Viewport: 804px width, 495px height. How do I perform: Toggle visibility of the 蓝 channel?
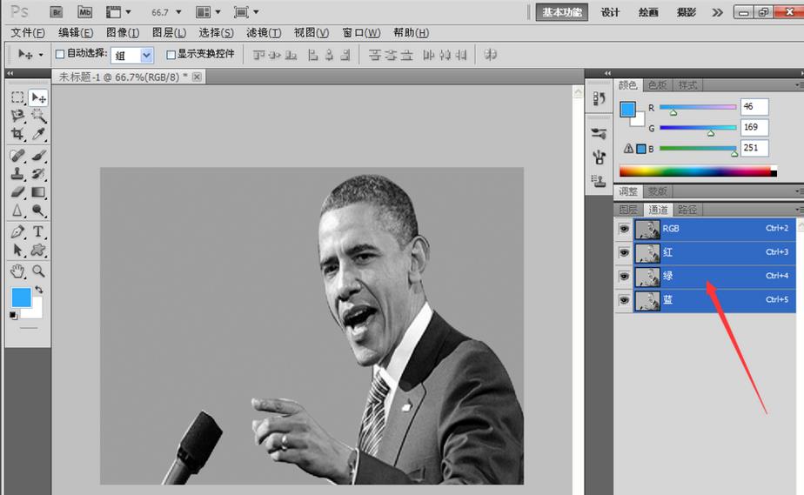click(623, 300)
